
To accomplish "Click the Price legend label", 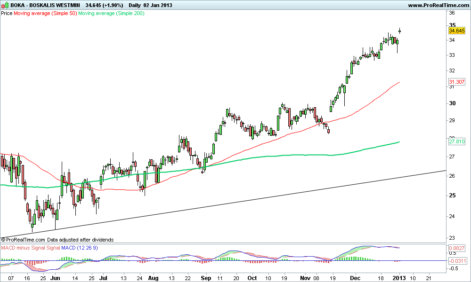I will [x=7, y=13].
